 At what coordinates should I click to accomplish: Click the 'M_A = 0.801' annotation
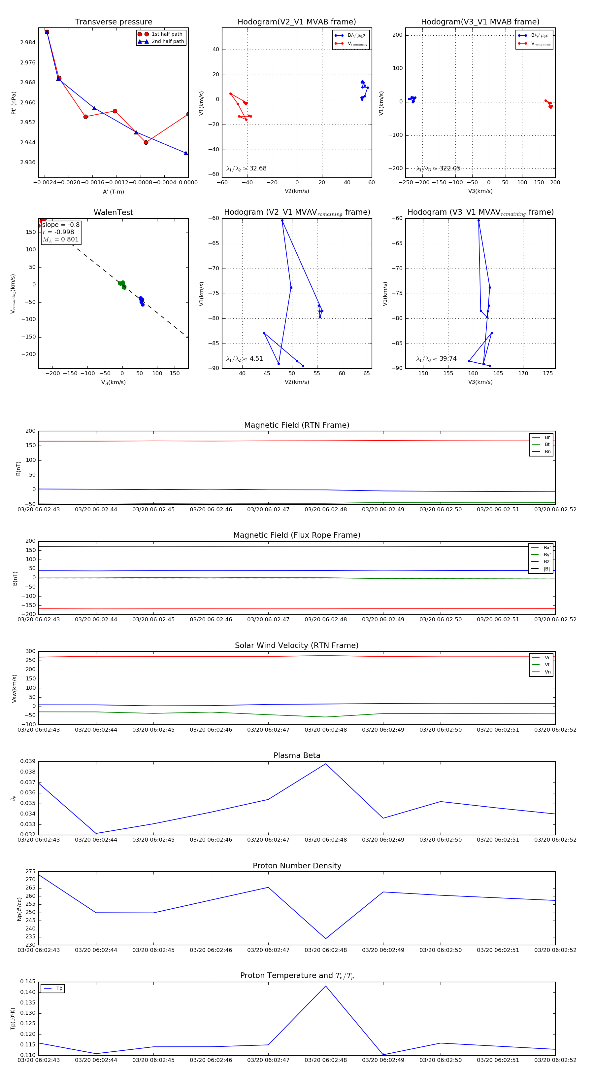coord(60,239)
